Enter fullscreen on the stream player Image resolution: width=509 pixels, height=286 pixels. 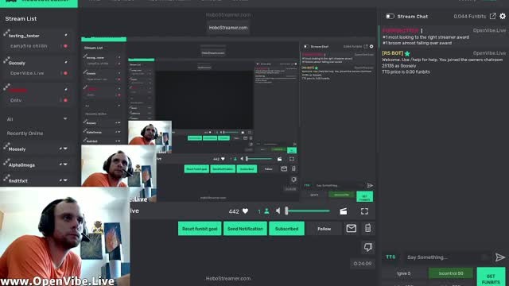364,211
